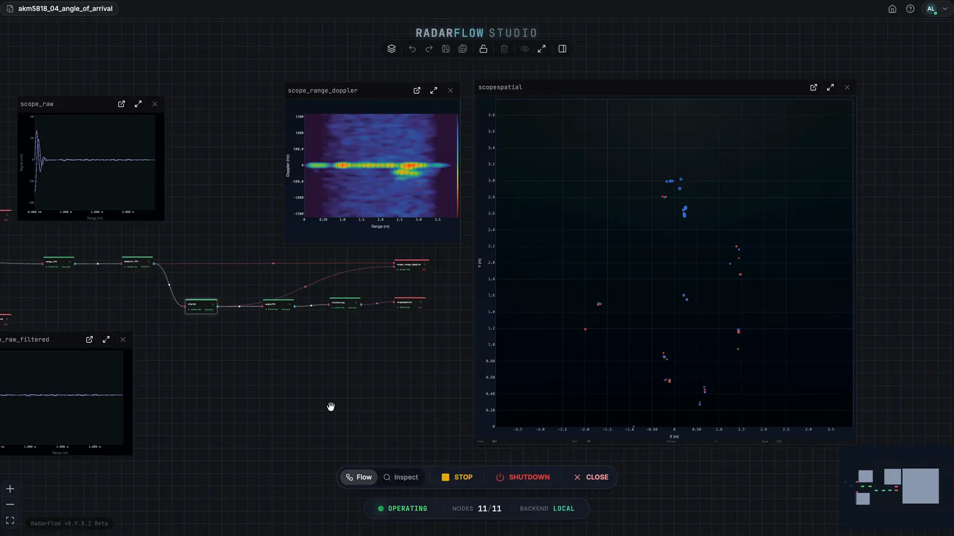Click the trash delete icon in toolbar
This screenshot has height=536, width=954.
click(x=504, y=49)
